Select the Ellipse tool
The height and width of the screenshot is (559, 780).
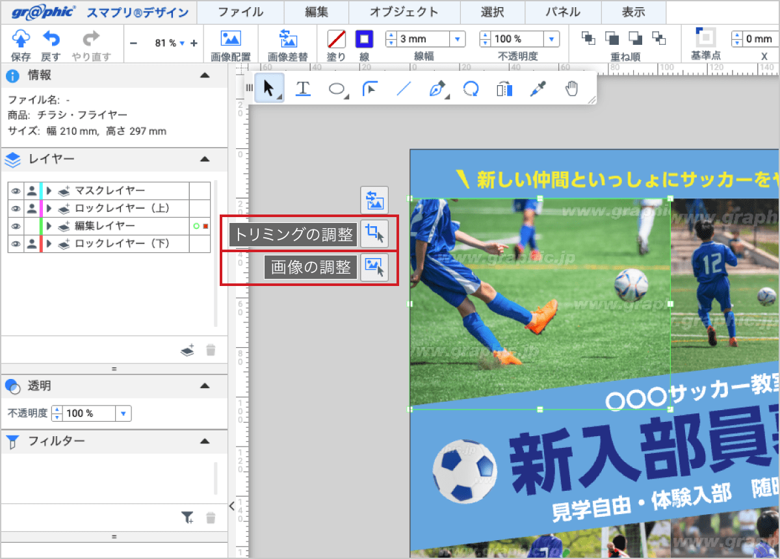click(x=337, y=87)
